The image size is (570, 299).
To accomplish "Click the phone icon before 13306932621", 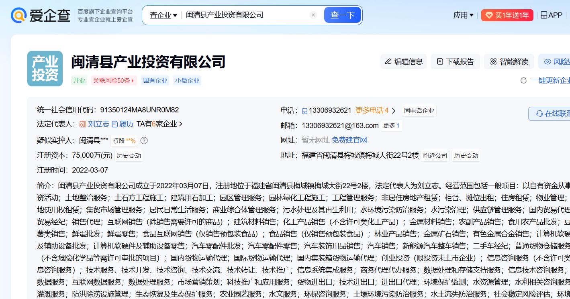I will click(305, 111).
